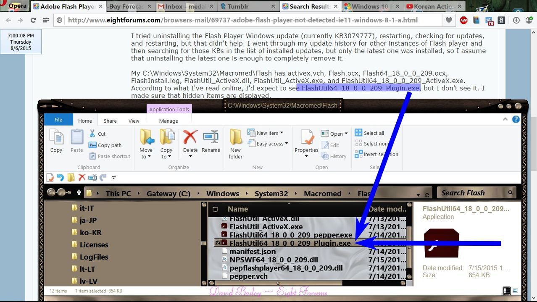This screenshot has height=302, width=537.
Task: Click Select all in the ribbon
Action: coord(370,133)
